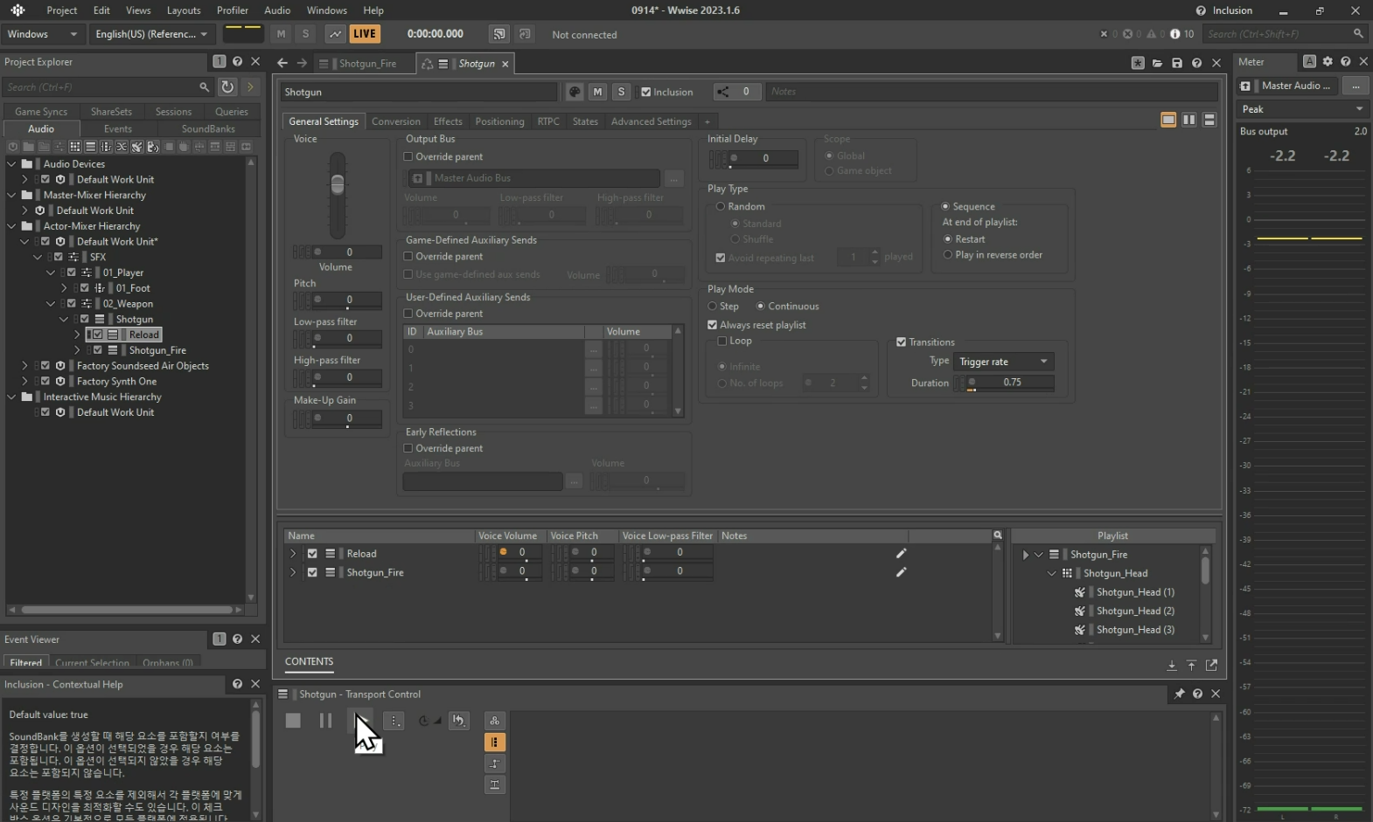The height and width of the screenshot is (822, 1373).
Task: Click the Project Explorer search magnifier icon
Action: tap(204, 87)
